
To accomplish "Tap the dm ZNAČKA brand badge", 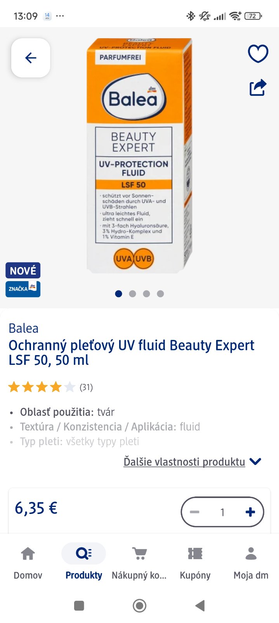I will pos(23,289).
